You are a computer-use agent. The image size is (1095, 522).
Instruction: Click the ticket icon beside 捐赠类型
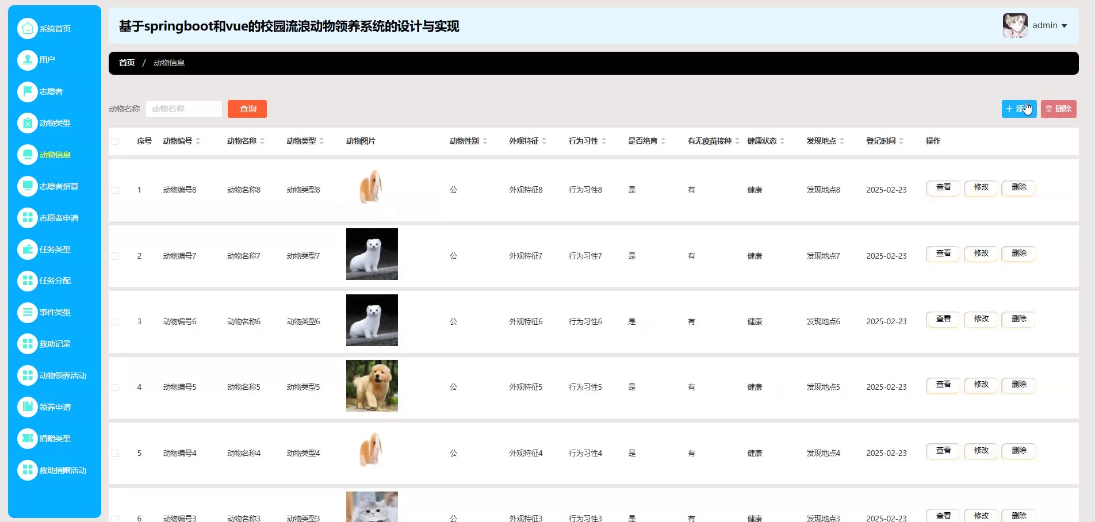pyautogui.click(x=27, y=439)
